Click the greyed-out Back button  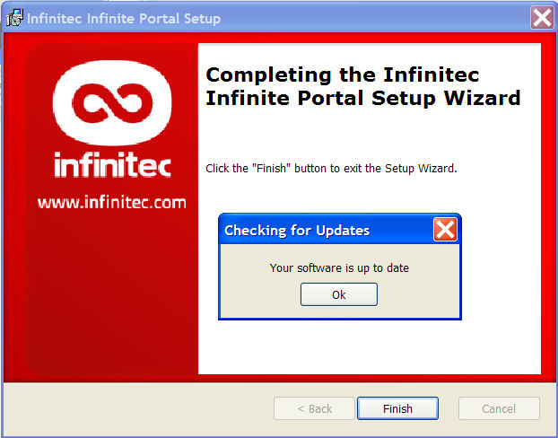(x=315, y=408)
